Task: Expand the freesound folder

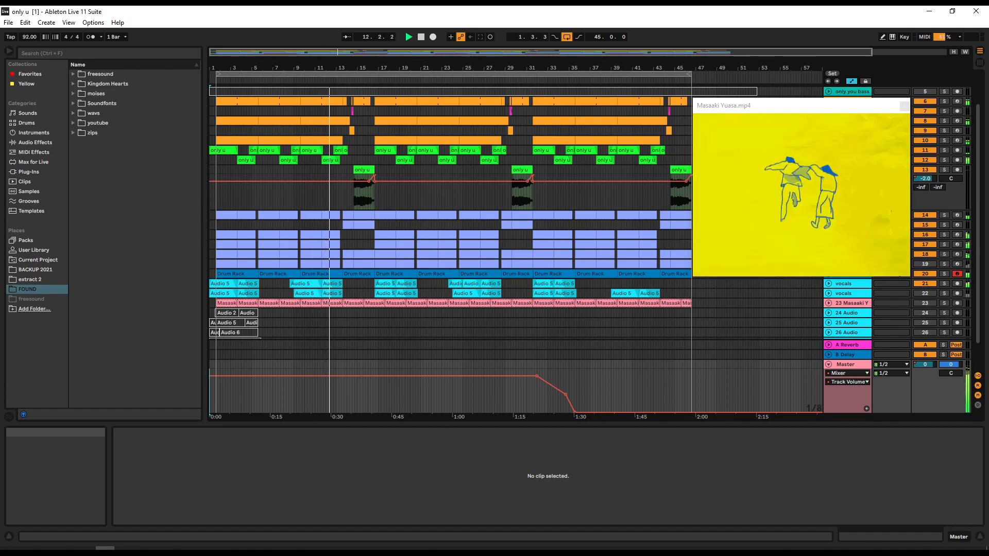Action: click(x=73, y=74)
